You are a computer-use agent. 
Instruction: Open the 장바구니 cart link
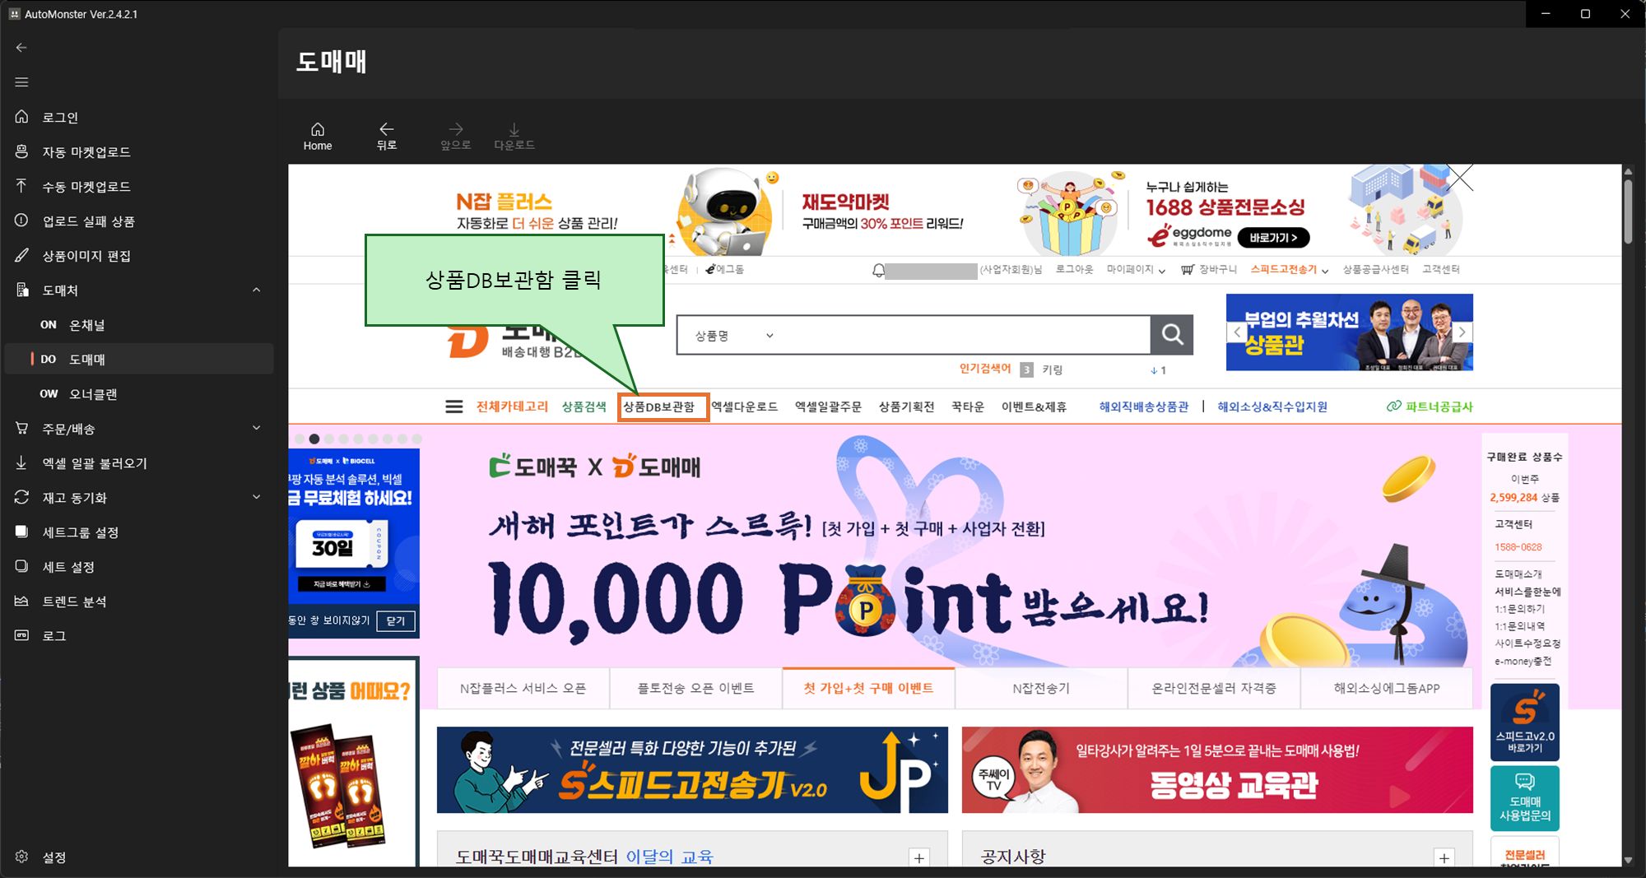[x=1209, y=270]
